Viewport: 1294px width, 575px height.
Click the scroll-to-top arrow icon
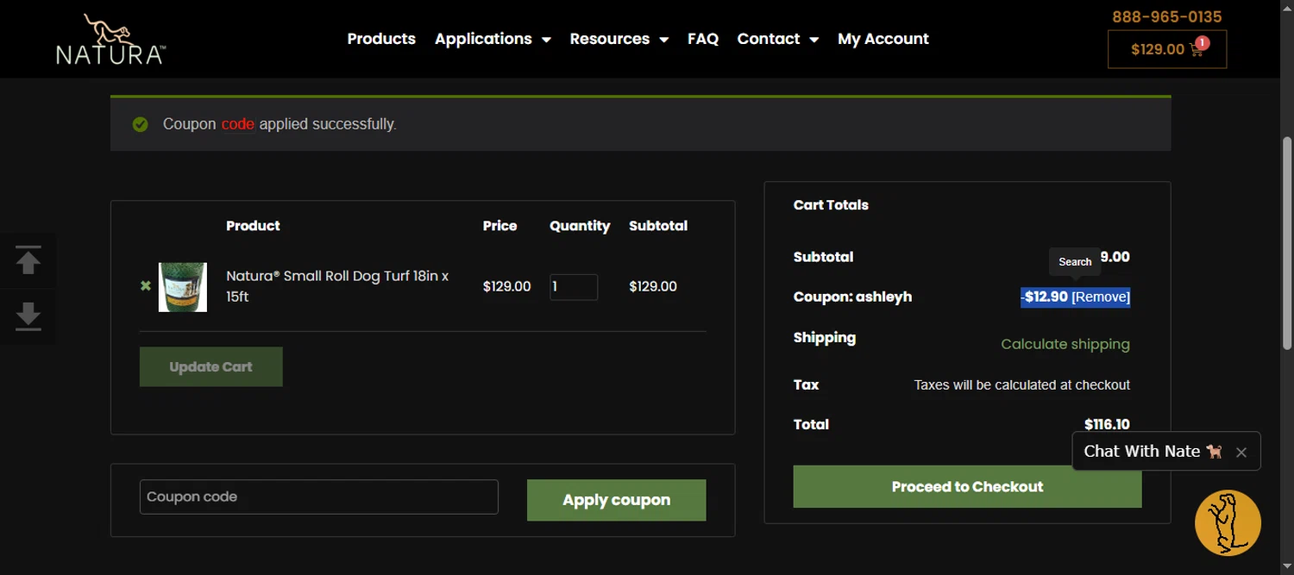[x=28, y=259]
